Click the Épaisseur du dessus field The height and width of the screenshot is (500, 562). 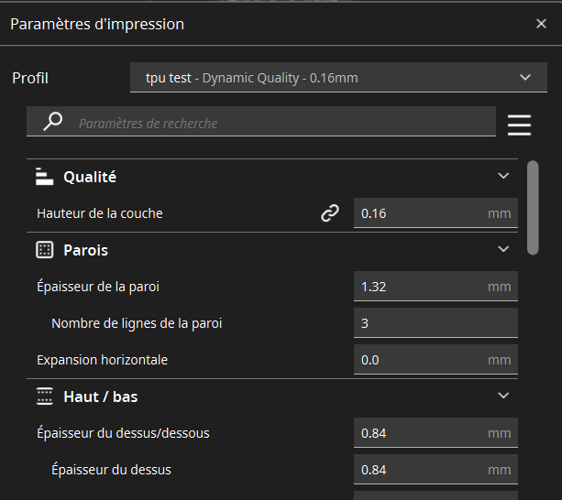(x=420, y=469)
